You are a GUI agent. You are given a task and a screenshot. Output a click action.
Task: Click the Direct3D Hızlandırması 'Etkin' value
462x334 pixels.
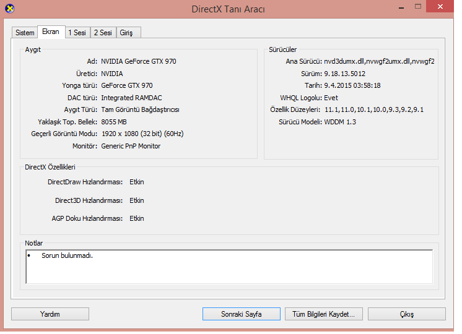(137, 200)
